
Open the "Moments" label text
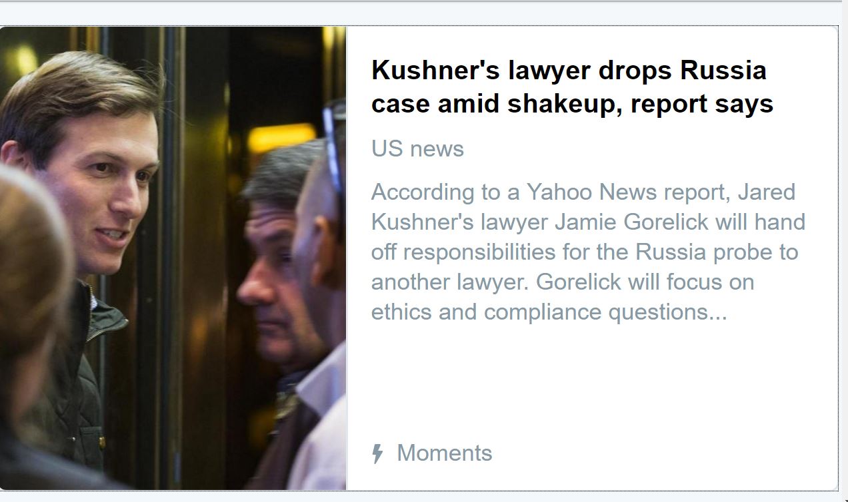[445, 453]
